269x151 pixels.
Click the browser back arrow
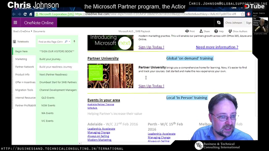click(14, 14)
